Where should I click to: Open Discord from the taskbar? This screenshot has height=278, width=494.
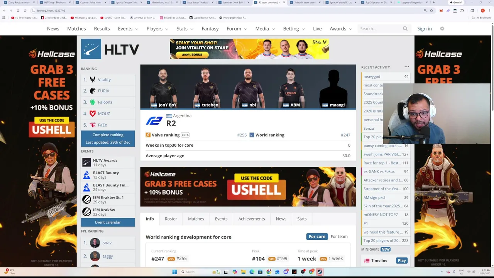(286, 272)
